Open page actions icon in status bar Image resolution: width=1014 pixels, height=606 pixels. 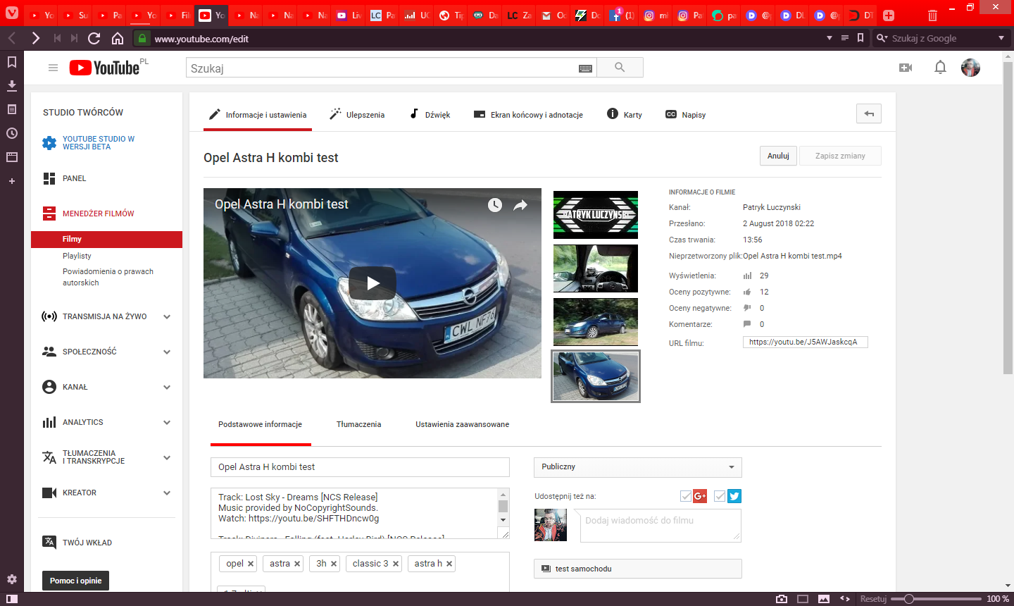click(x=845, y=599)
